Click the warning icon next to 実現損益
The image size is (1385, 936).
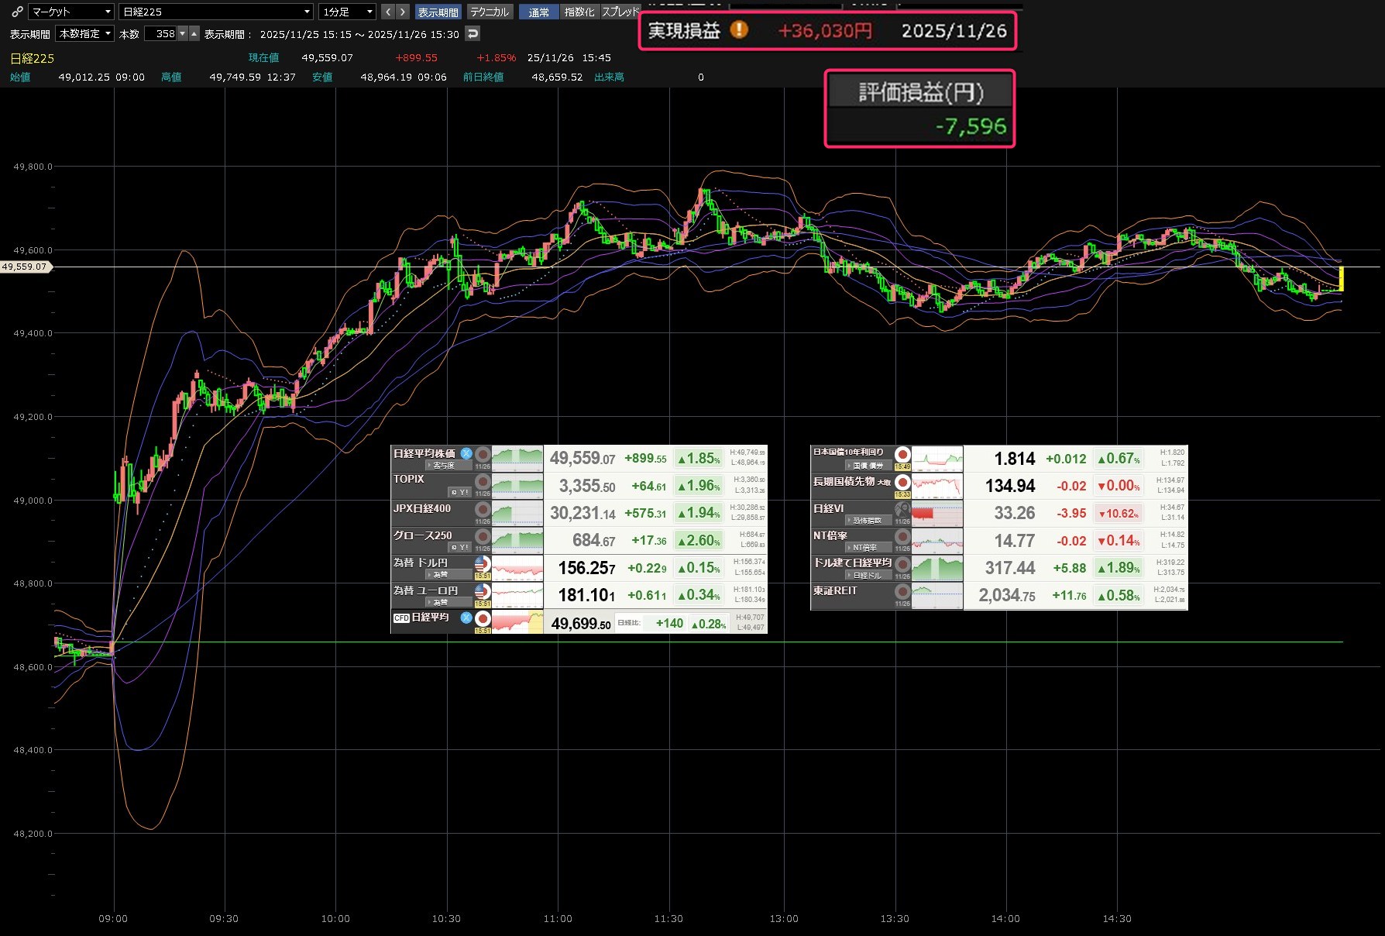[x=740, y=30]
